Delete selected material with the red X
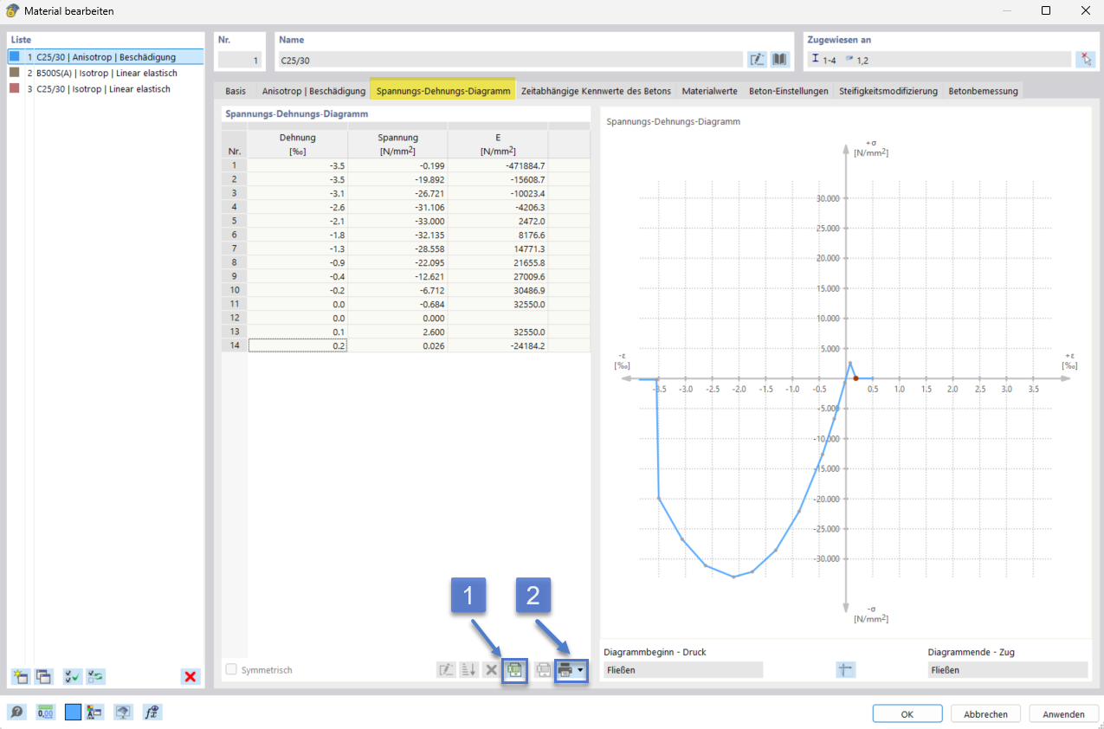The height and width of the screenshot is (729, 1104). pos(190,676)
